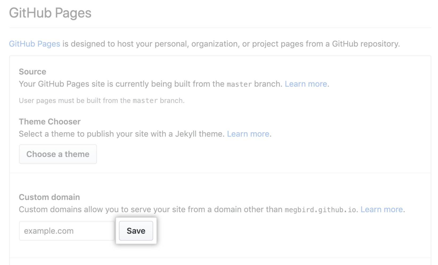Open Learn more link under Theme Chooser
Screen dimensions: 438x265
[x=248, y=134]
